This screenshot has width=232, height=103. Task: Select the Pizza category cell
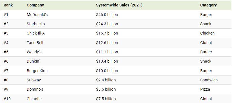pos(205,89)
